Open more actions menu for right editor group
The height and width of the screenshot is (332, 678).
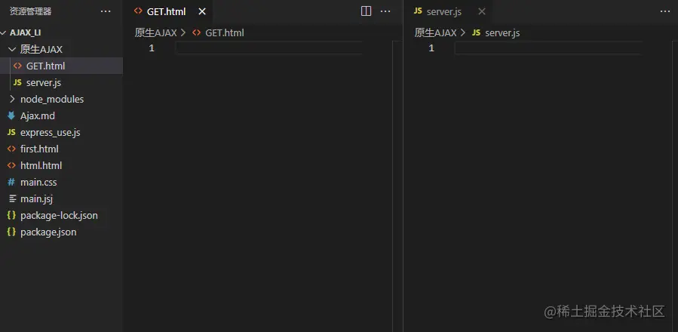665,11
